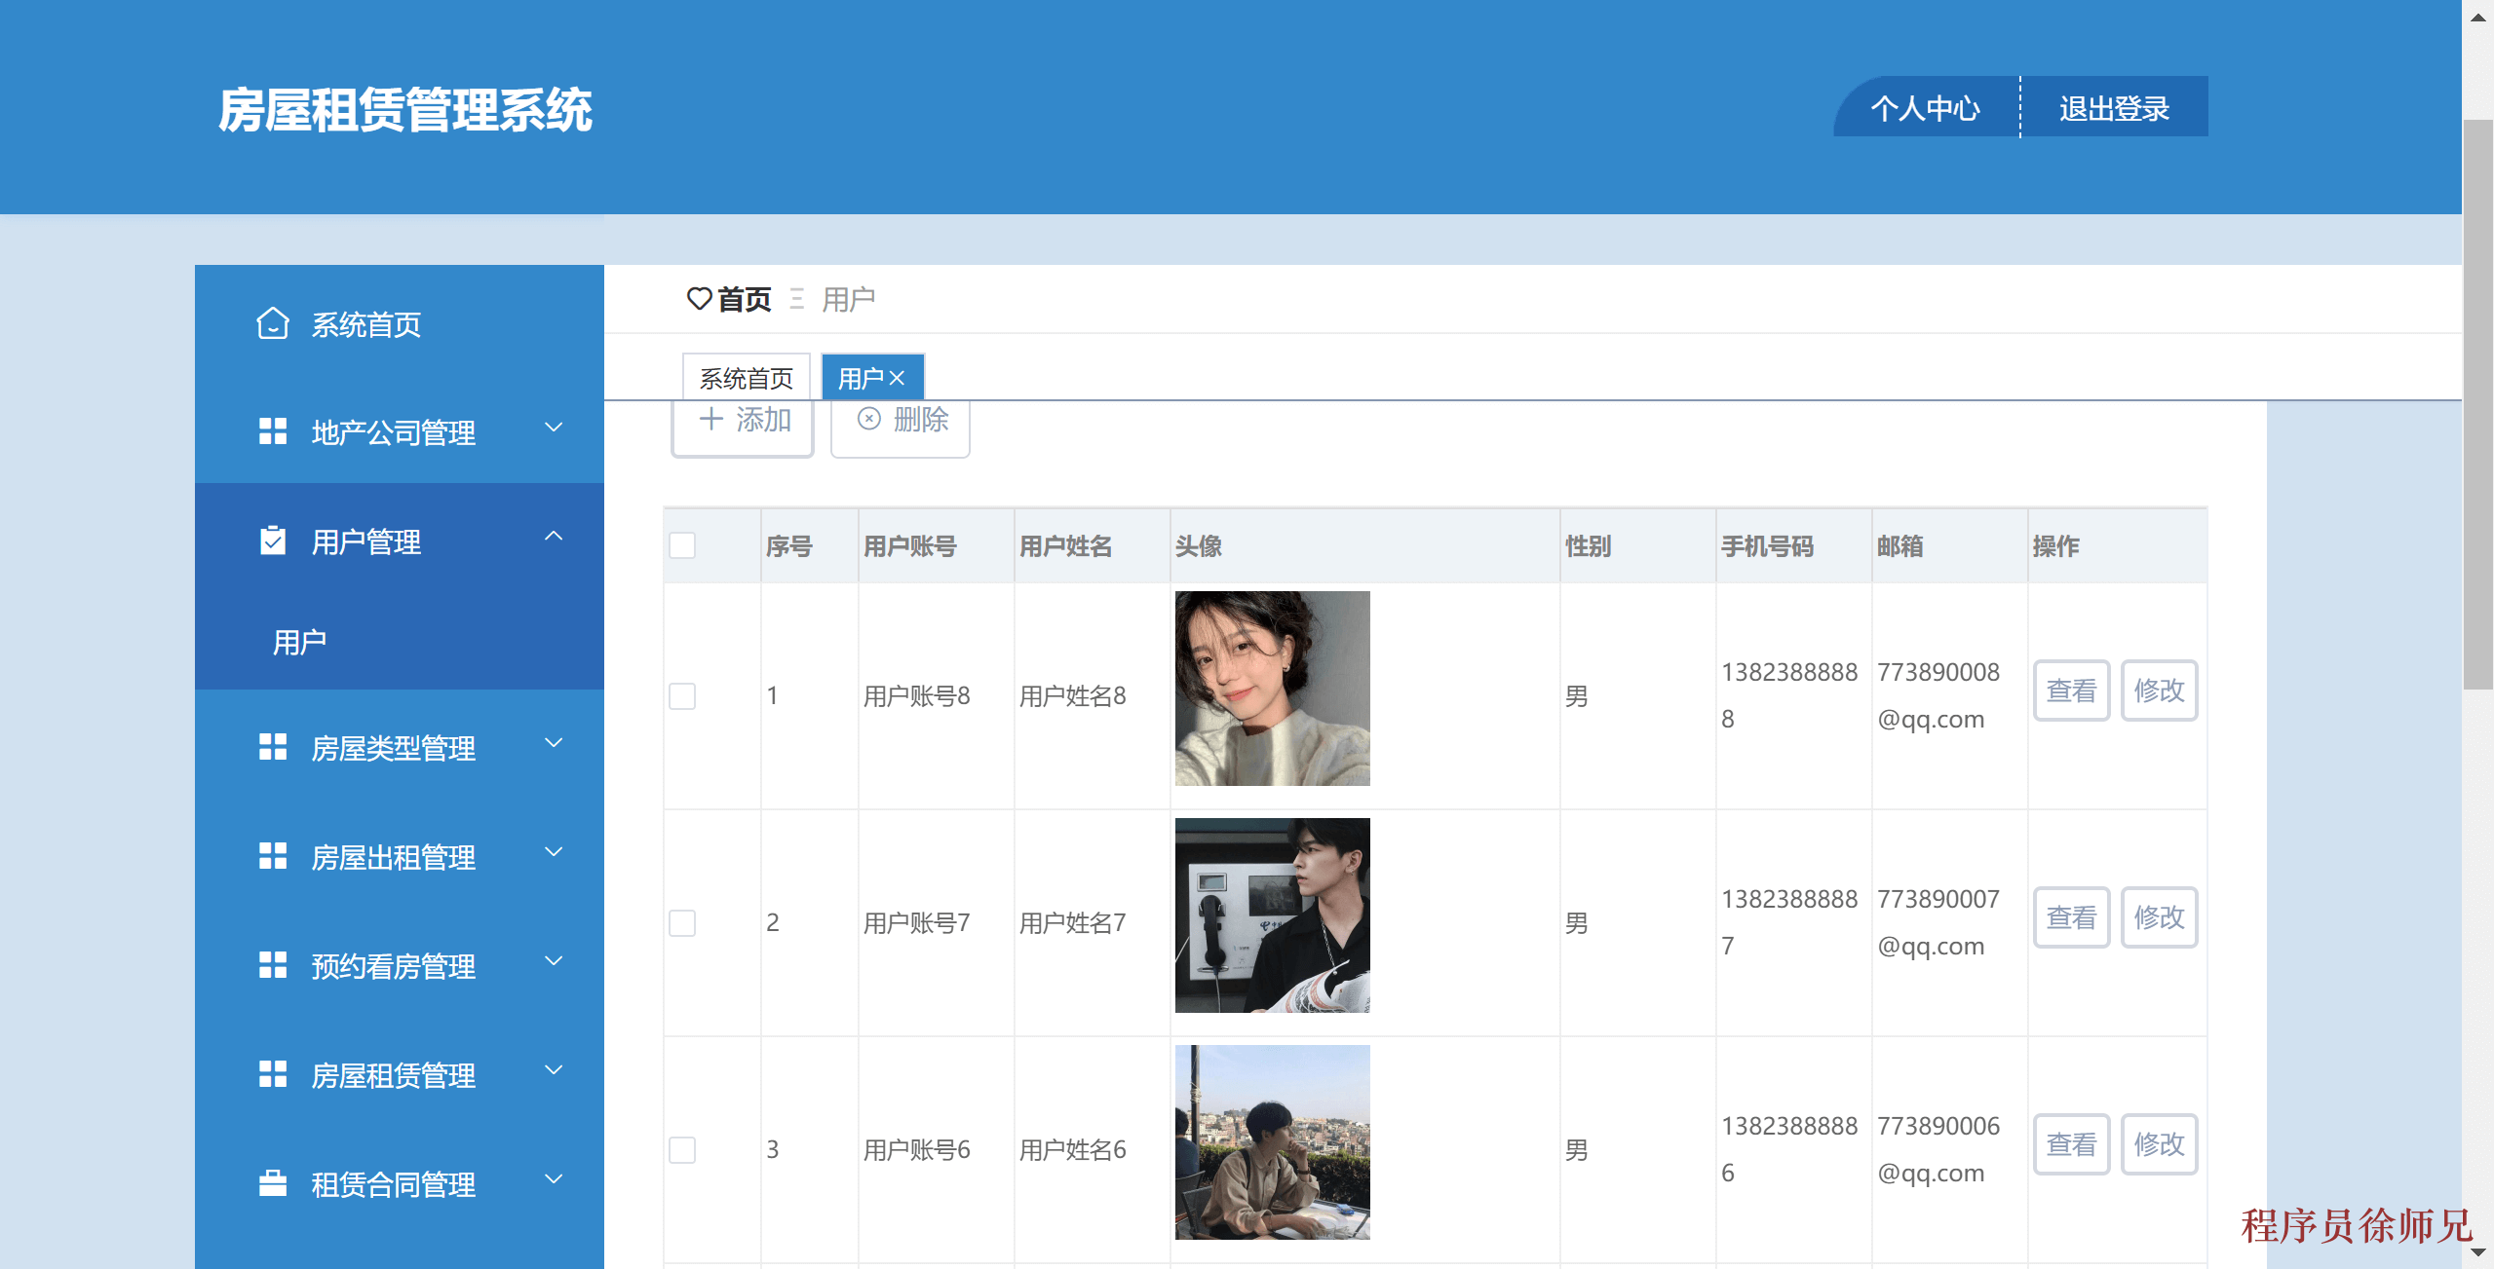Image resolution: width=2494 pixels, height=1269 pixels.
Task: Select the home icon beside 系统首页
Action: click(272, 325)
